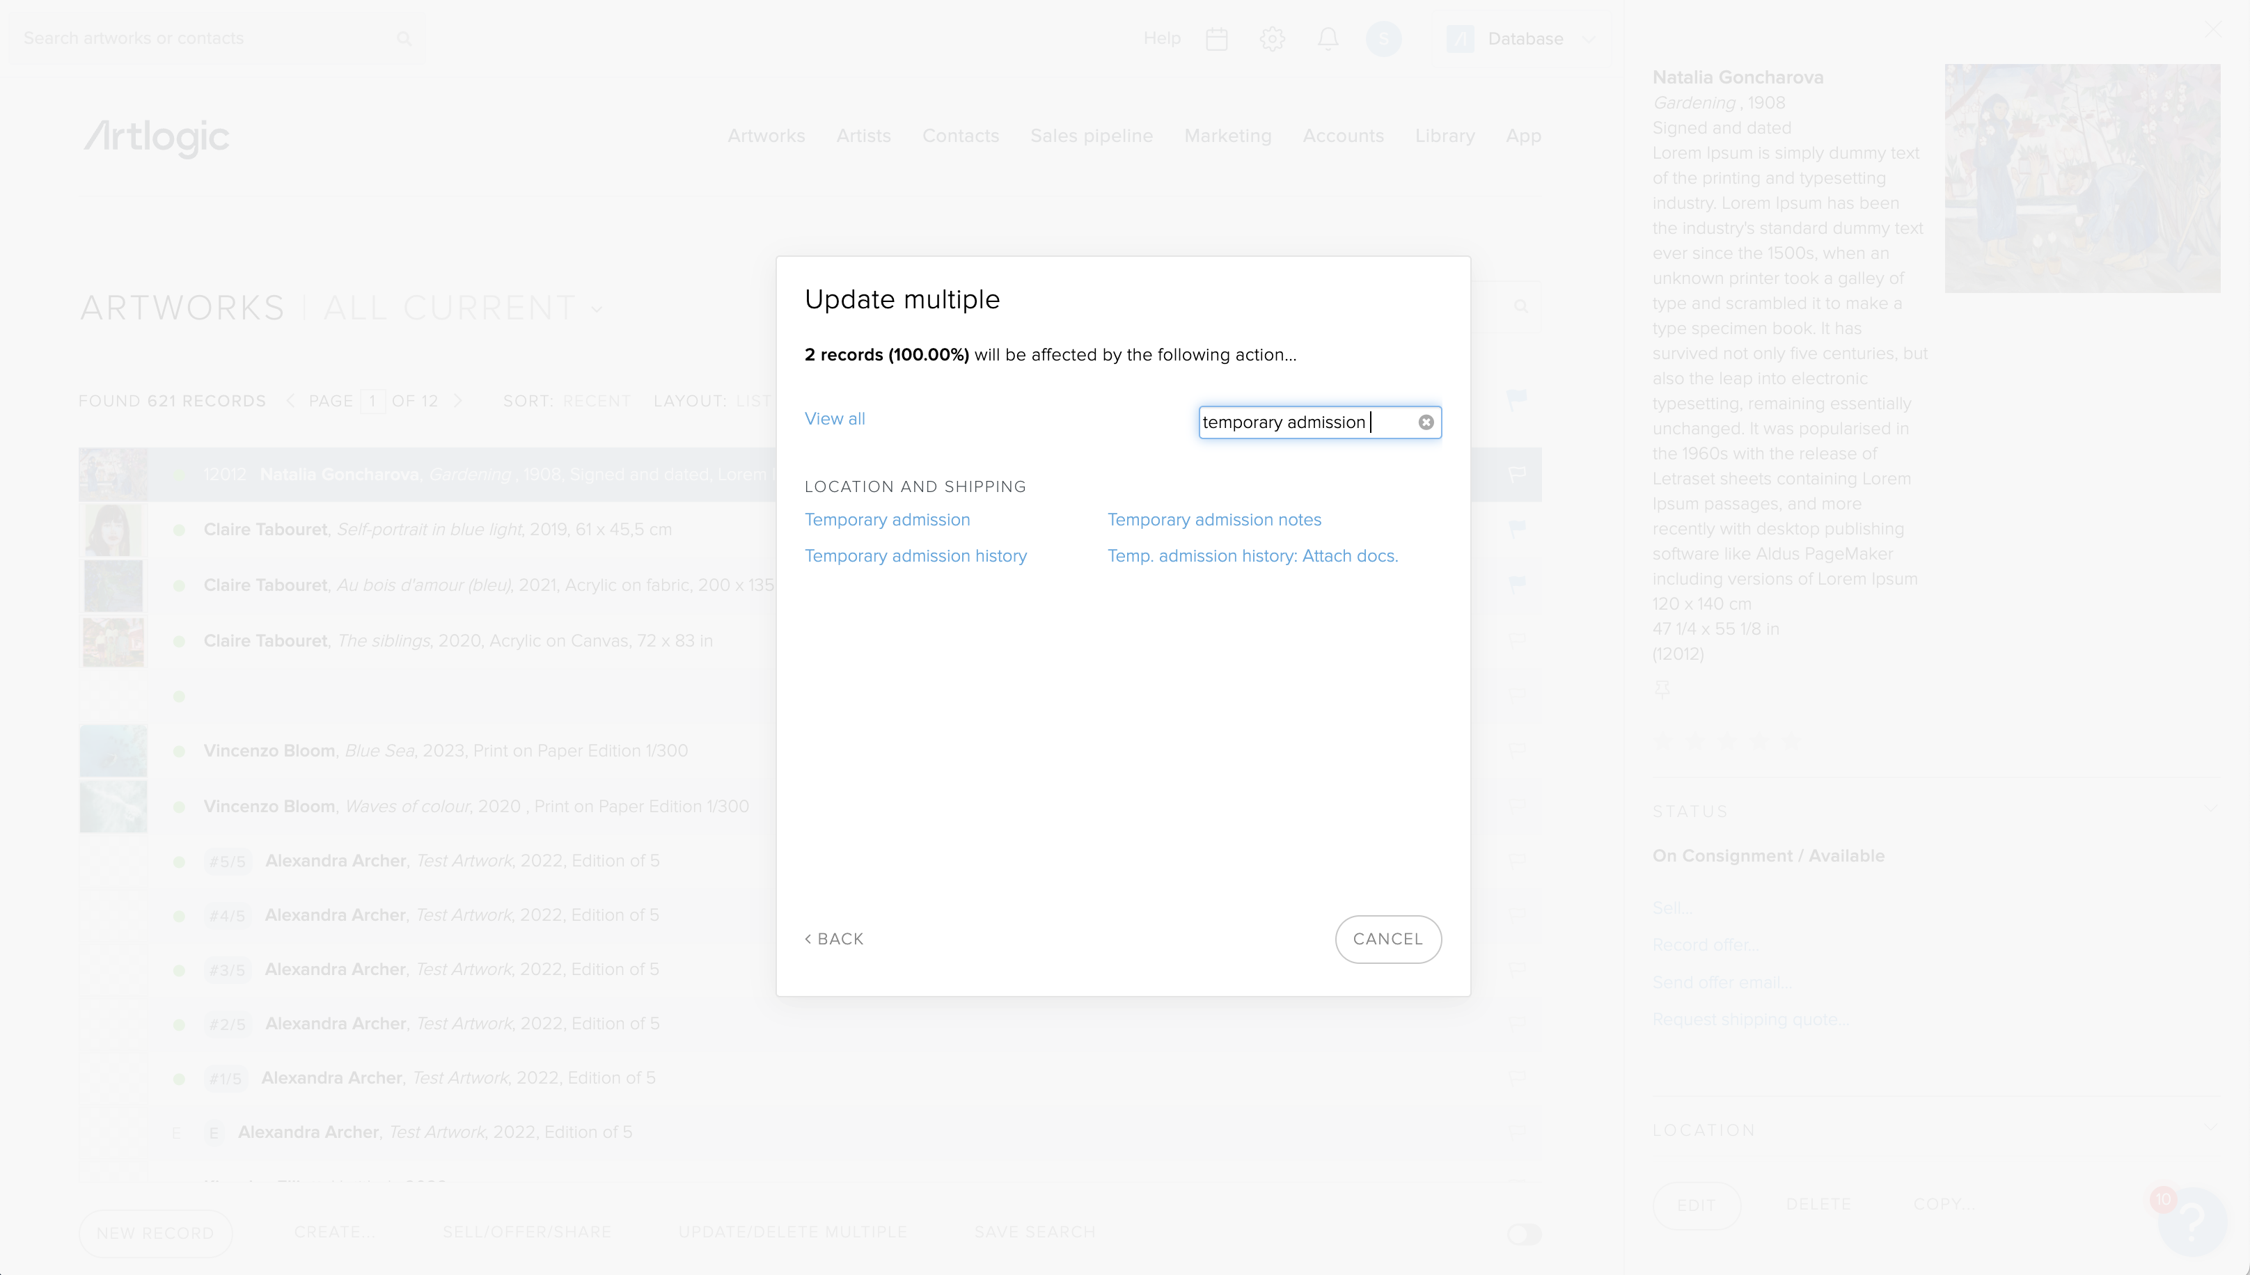Click the pin icon under artwork details
Screen dimensions: 2250x1275
1662,689
